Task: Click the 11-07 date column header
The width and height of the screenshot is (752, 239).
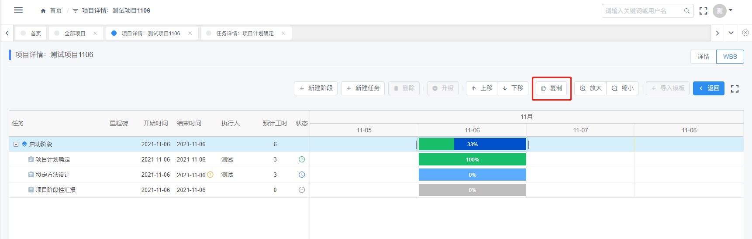Action: [580, 130]
